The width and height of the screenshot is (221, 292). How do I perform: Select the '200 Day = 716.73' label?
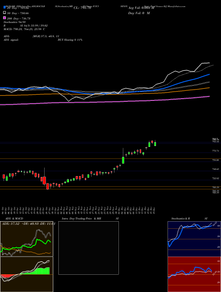[19, 19]
